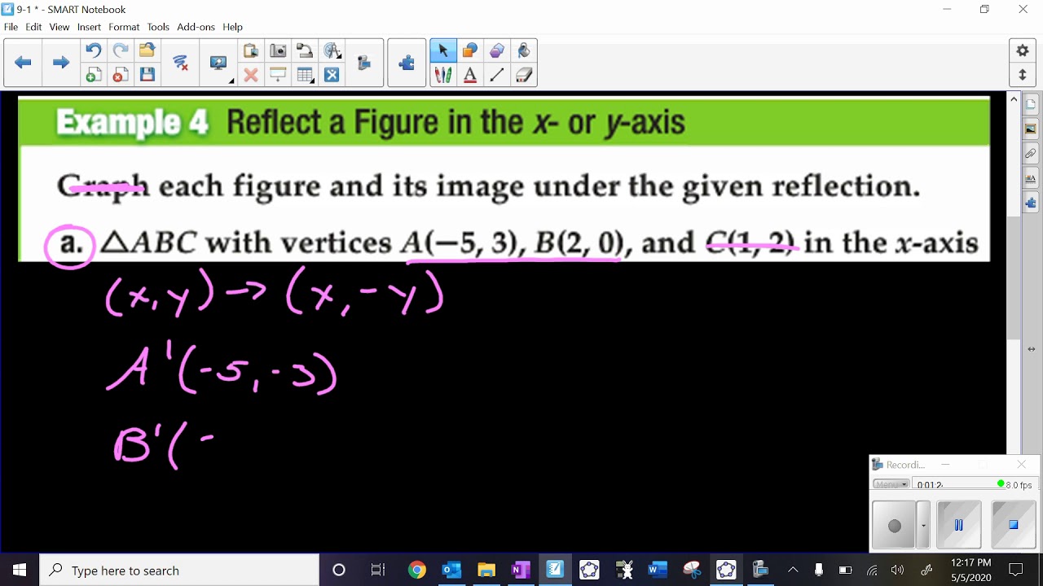
Task: Open the volume control in tray
Action: pos(897,570)
